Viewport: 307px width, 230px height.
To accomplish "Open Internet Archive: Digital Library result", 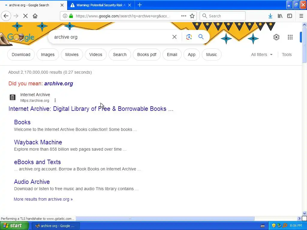I will tap(91, 109).
